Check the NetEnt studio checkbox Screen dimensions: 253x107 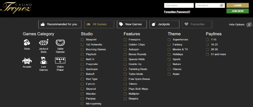(82, 59)
